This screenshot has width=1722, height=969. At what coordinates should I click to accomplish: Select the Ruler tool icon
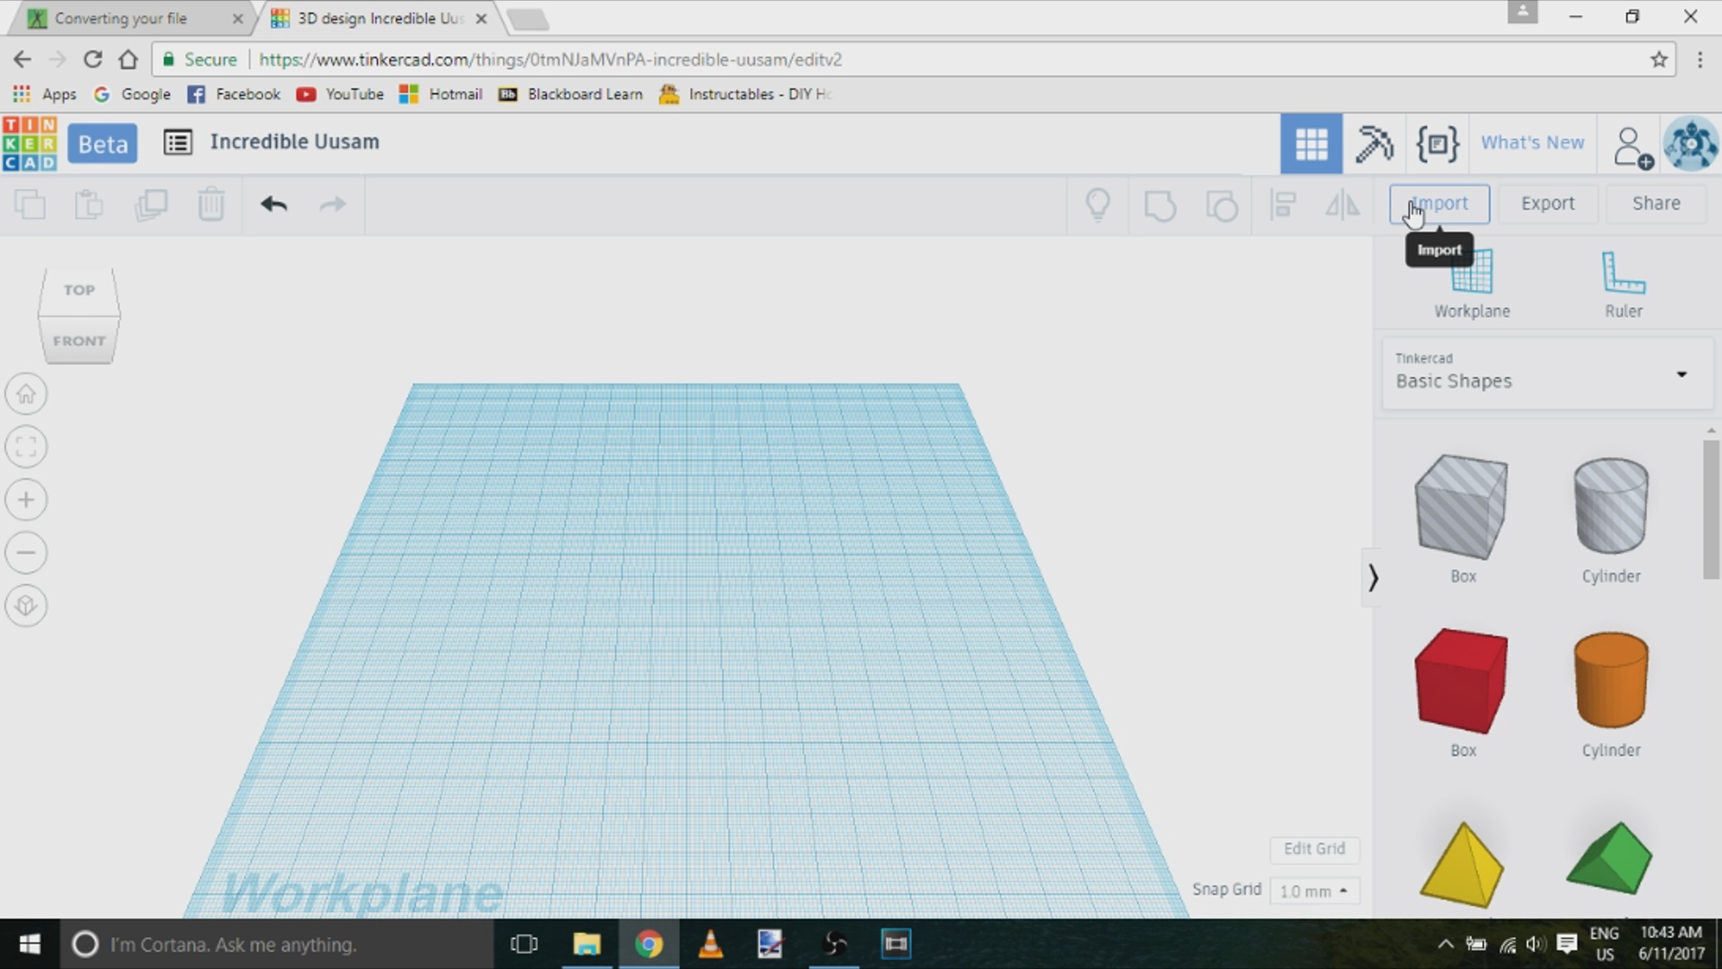coord(1622,275)
